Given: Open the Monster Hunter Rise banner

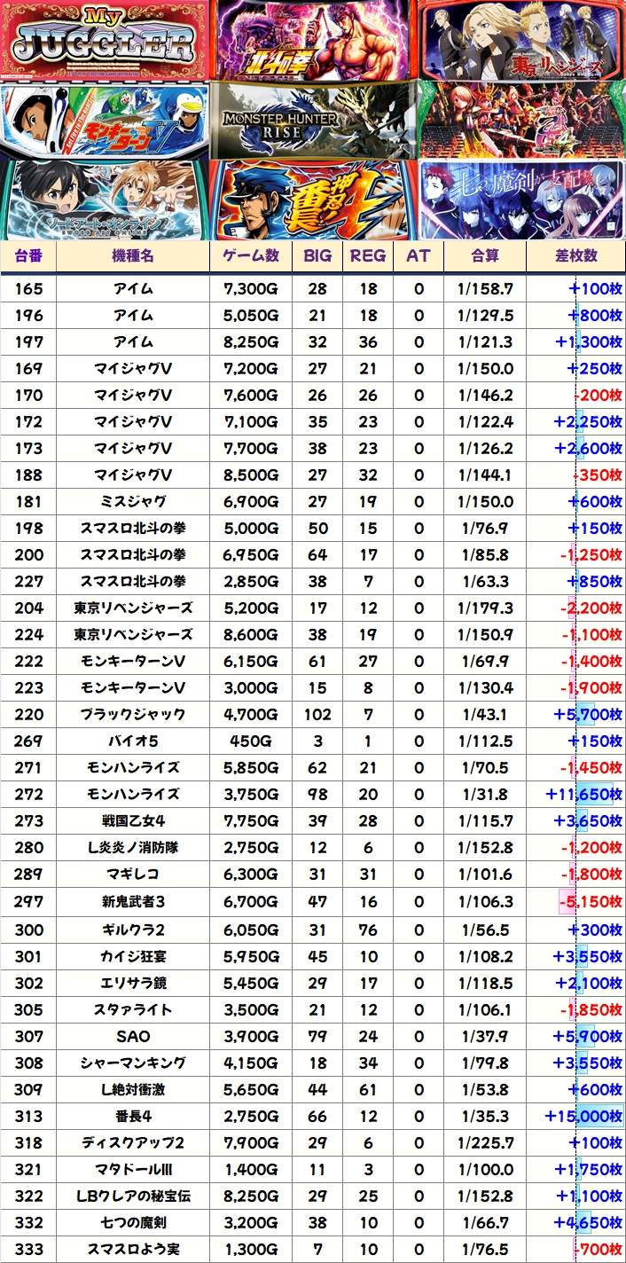Looking at the screenshot, I should click(314, 119).
